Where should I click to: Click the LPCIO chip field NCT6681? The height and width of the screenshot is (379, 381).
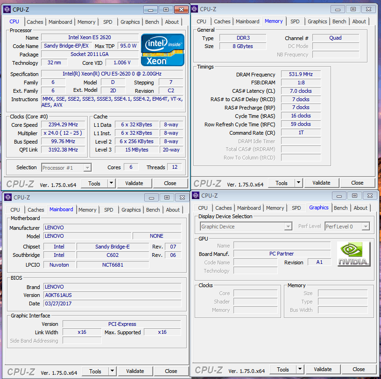pos(113,265)
